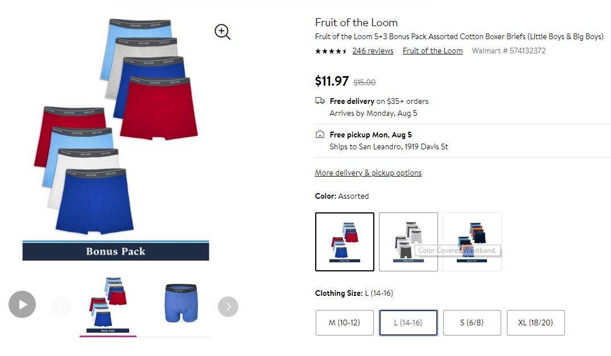Open More delivery & pickup options

pos(368,173)
